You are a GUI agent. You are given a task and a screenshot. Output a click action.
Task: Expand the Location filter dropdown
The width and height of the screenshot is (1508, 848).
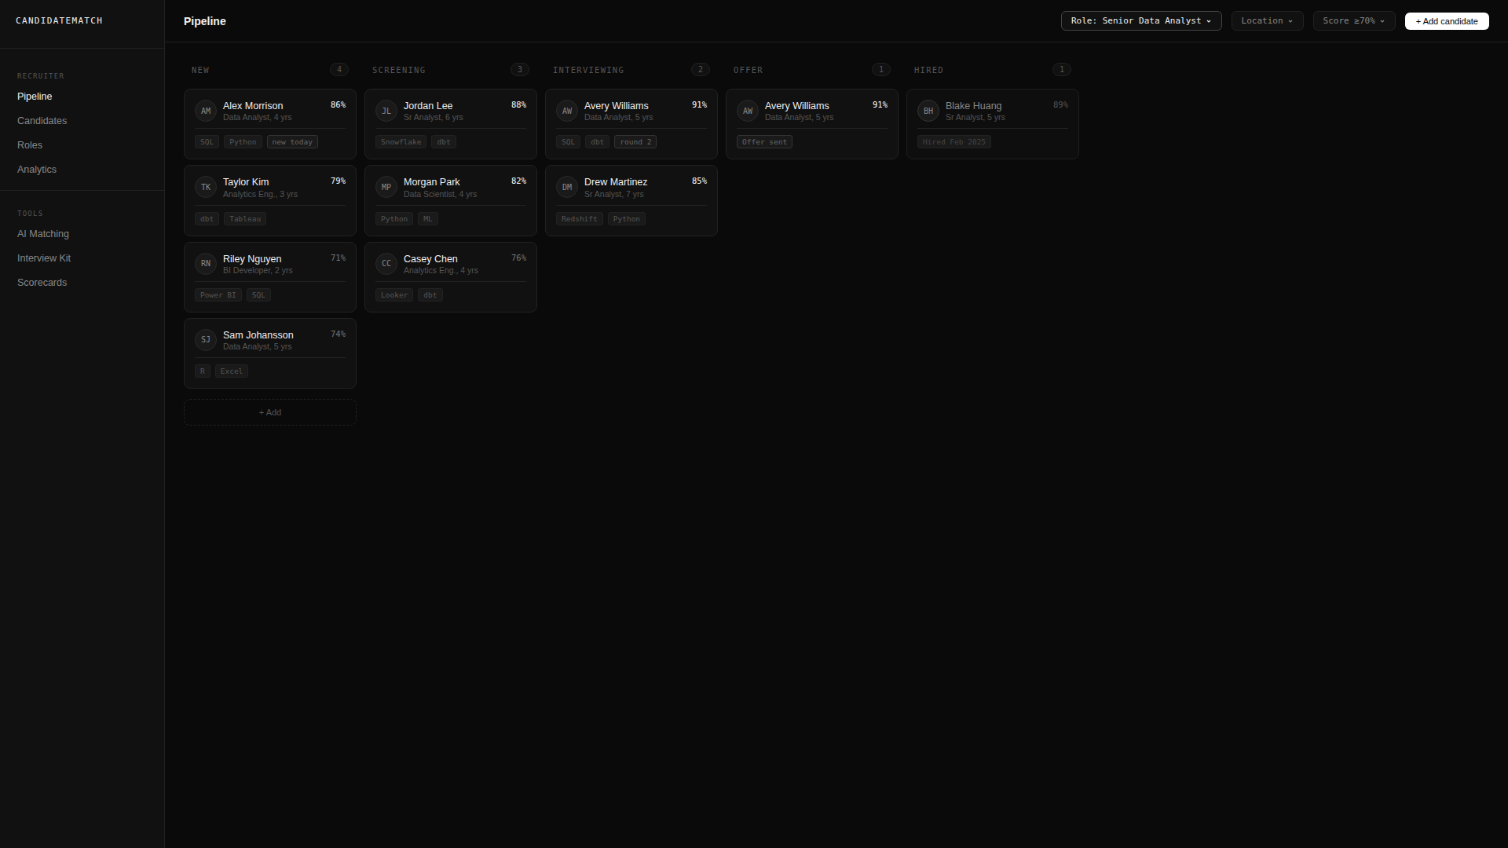(x=1266, y=21)
